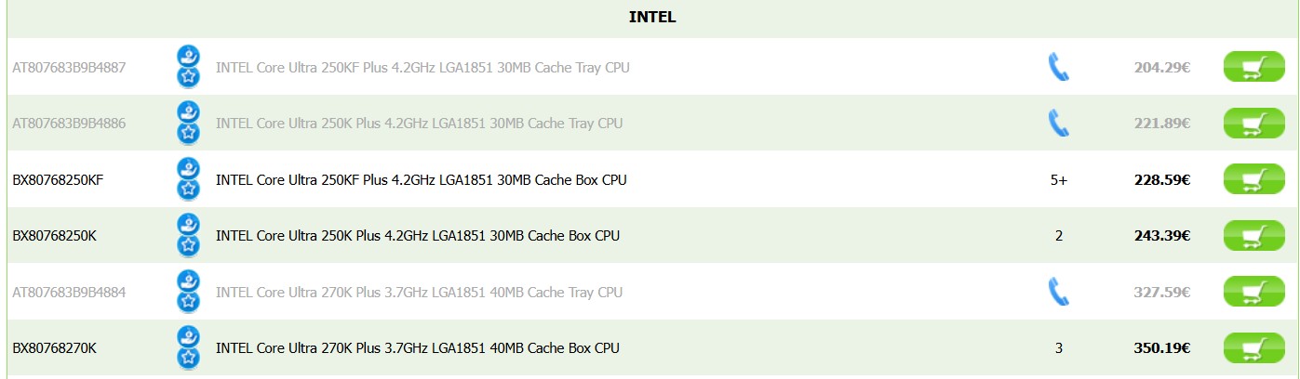Image resolution: width=1300 pixels, height=379 pixels.
Task: Open INTEL Core Ultra 250K Tray CPU link
Action: click(419, 123)
